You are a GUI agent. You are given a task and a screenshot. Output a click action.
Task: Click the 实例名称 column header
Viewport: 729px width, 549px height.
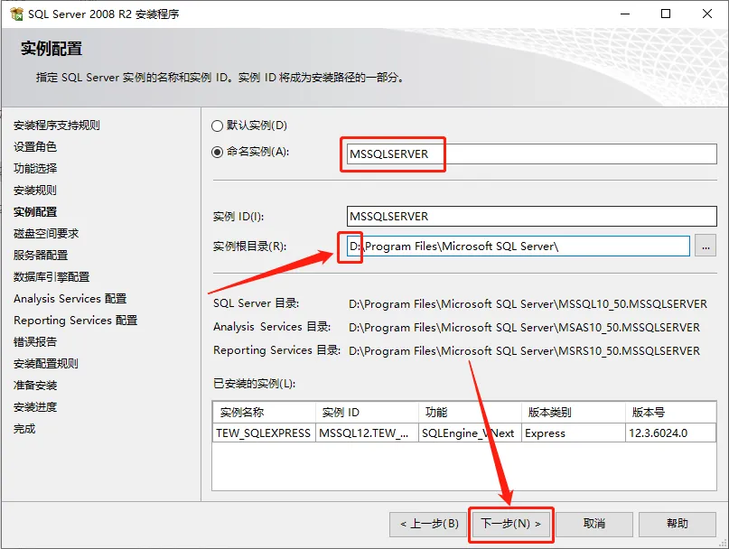coord(264,413)
